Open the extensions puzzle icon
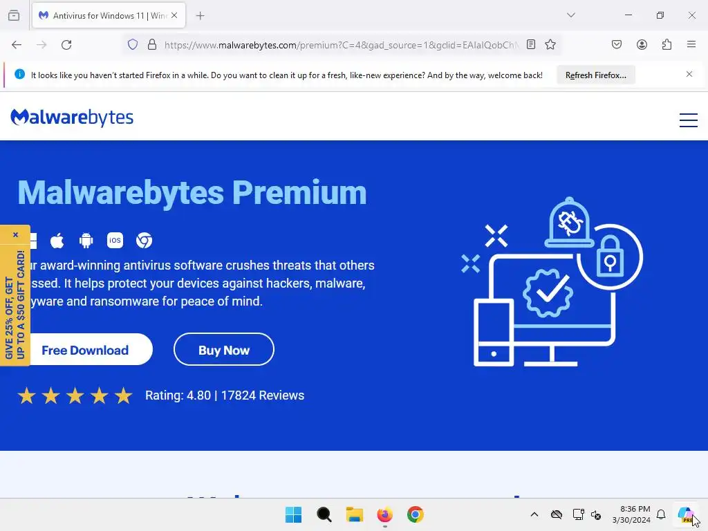Screen dimensions: 708x531 point(667,44)
